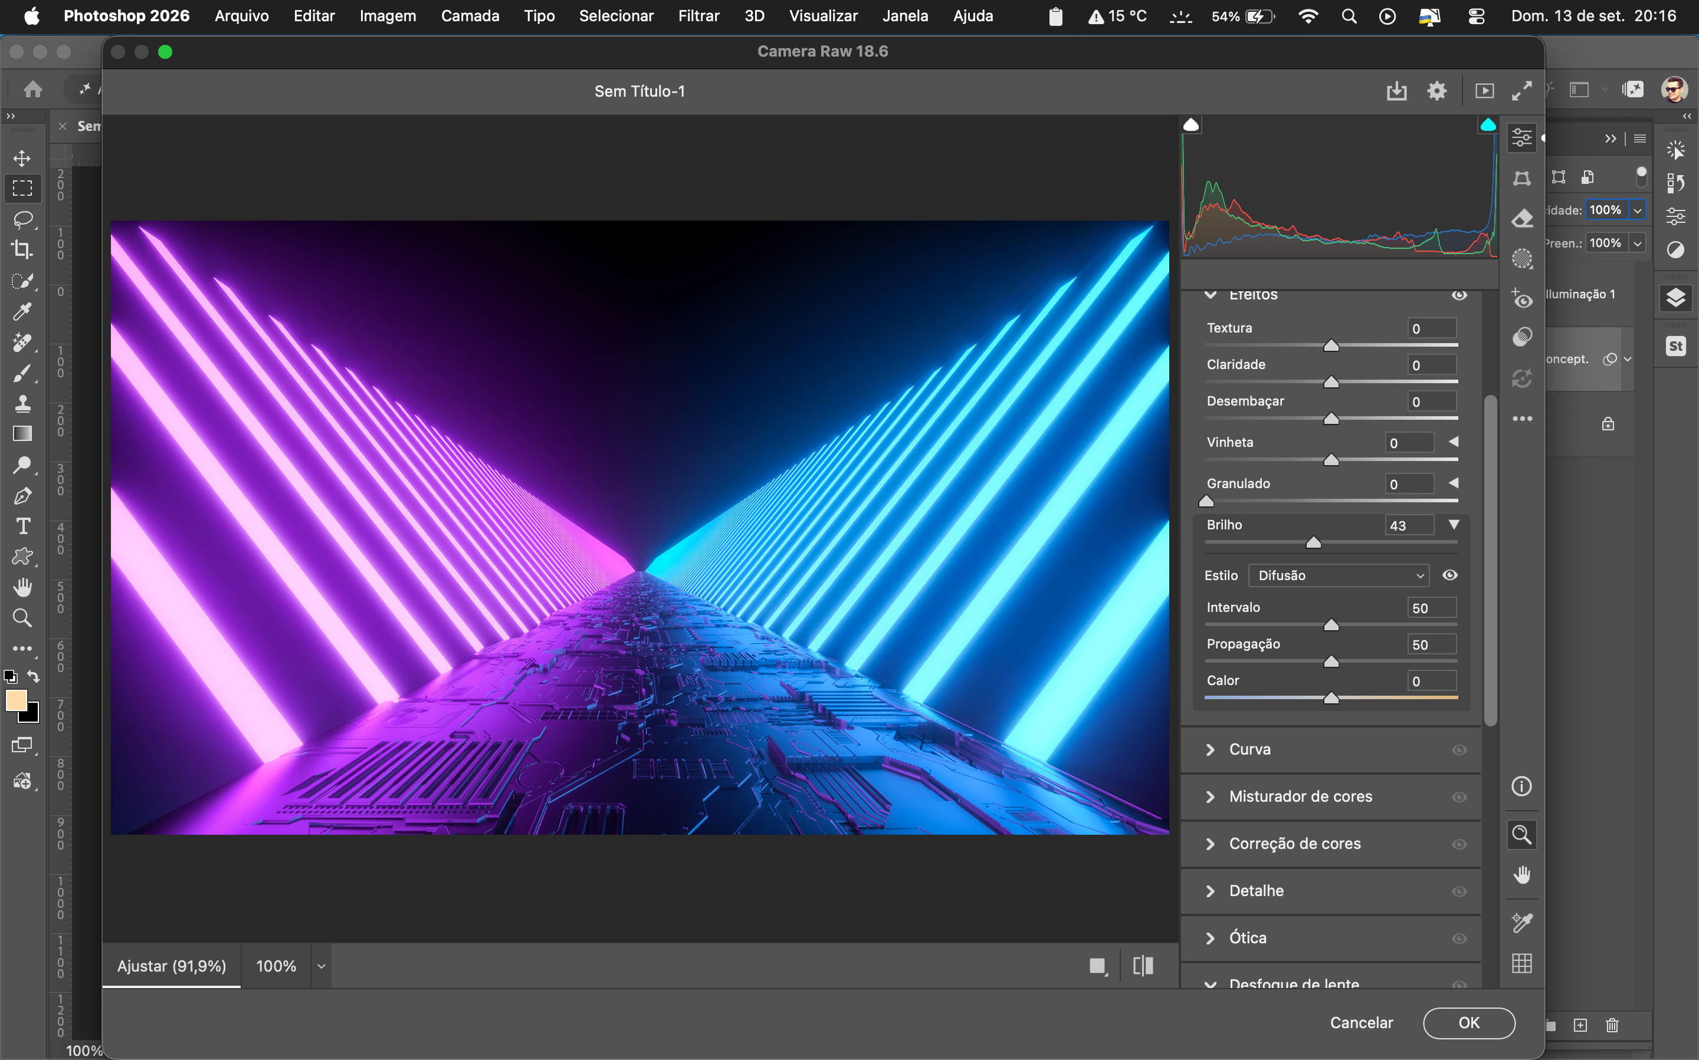Toggle shadow clipping warning in histogram
The height and width of the screenshot is (1060, 1699).
click(x=1191, y=125)
